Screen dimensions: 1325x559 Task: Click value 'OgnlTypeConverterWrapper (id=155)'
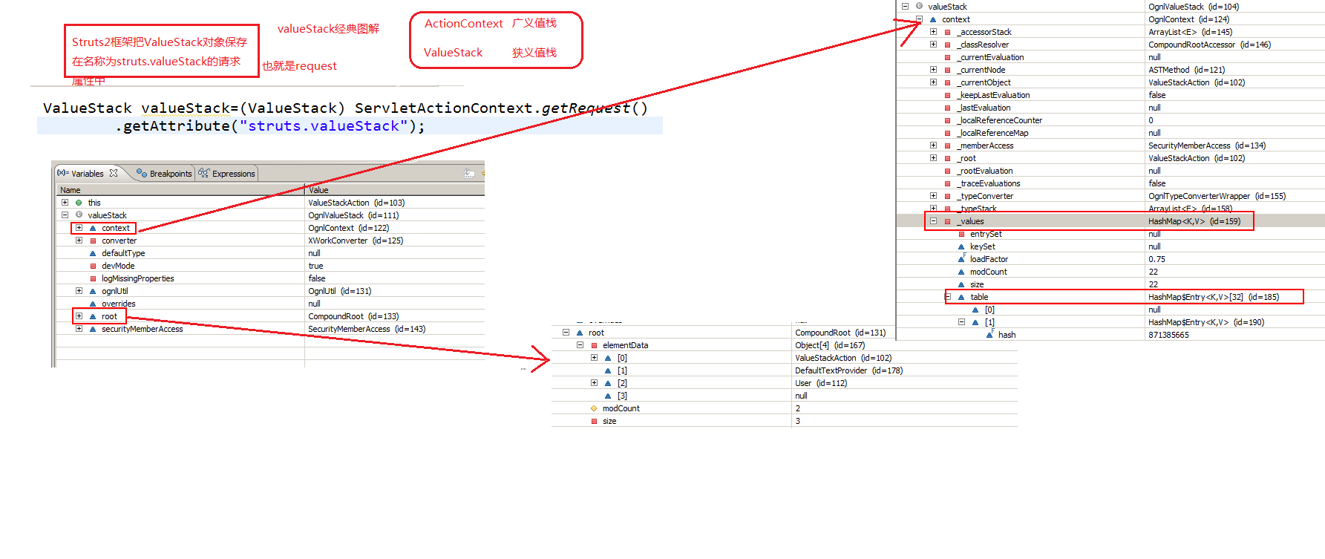coord(1217,196)
